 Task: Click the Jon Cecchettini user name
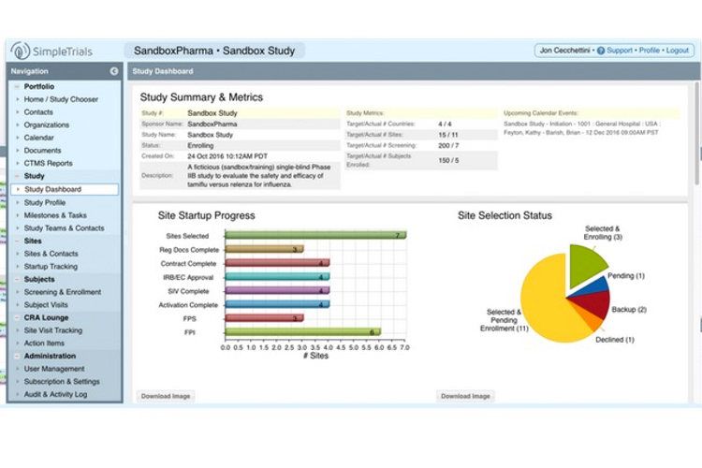[564, 51]
